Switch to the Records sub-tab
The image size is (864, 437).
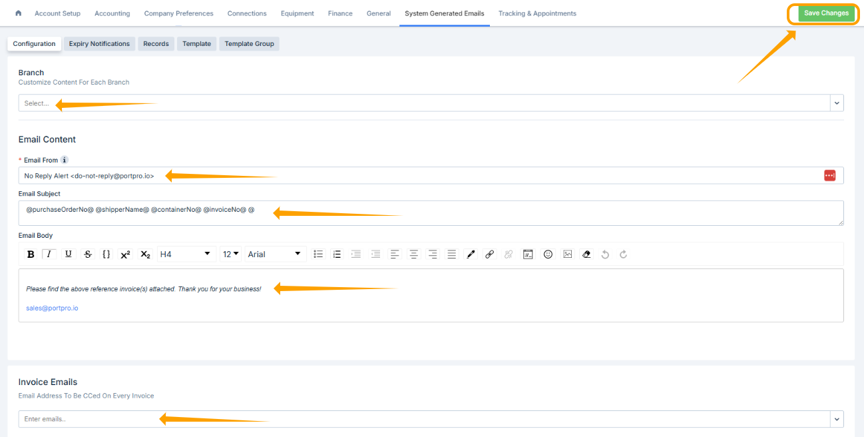click(x=156, y=44)
